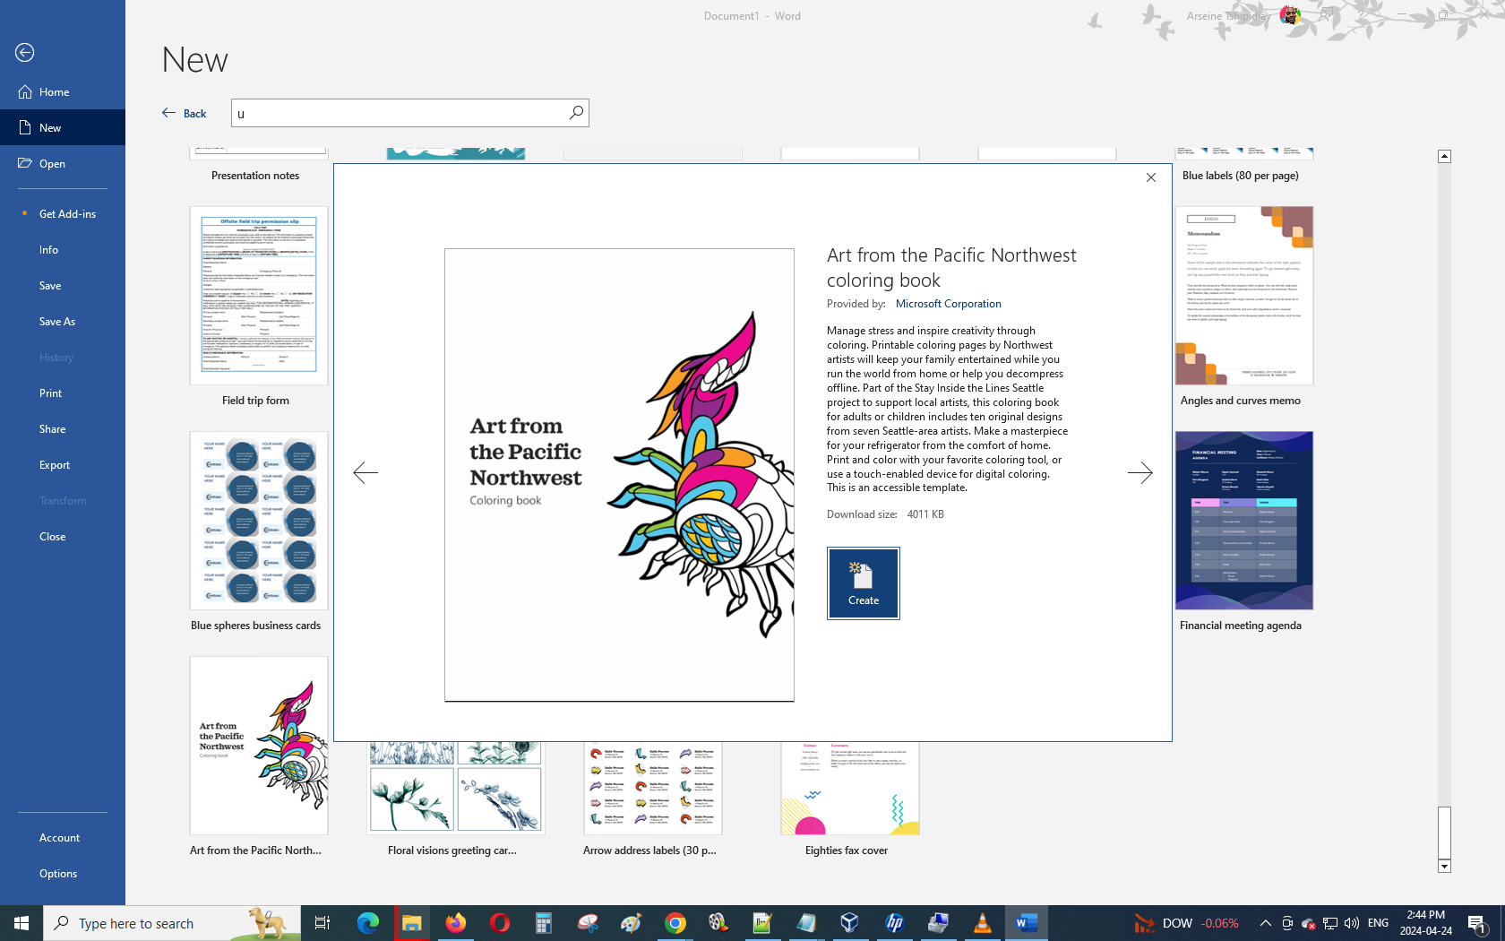Image resolution: width=1505 pixels, height=941 pixels.
Task: Open File Explorer from the taskbar
Action: (x=411, y=923)
